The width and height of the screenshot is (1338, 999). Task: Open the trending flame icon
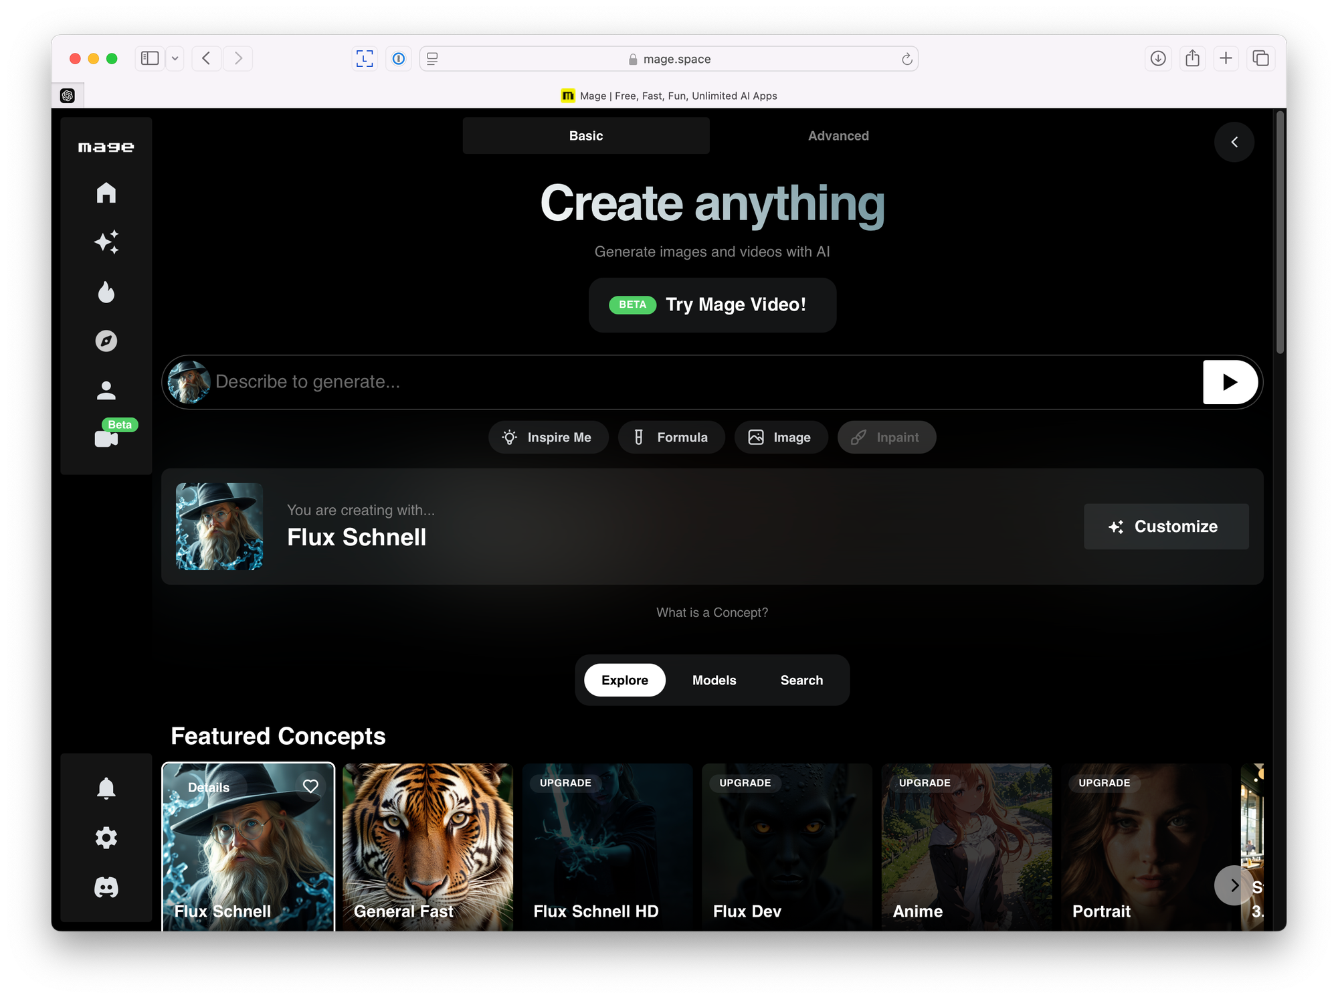pyautogui.click(x=106, y=292)
